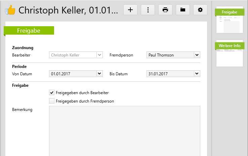Screen dimensions: 248x156
Task: Click the Christoph Keller record title
Action: point(68,10)
